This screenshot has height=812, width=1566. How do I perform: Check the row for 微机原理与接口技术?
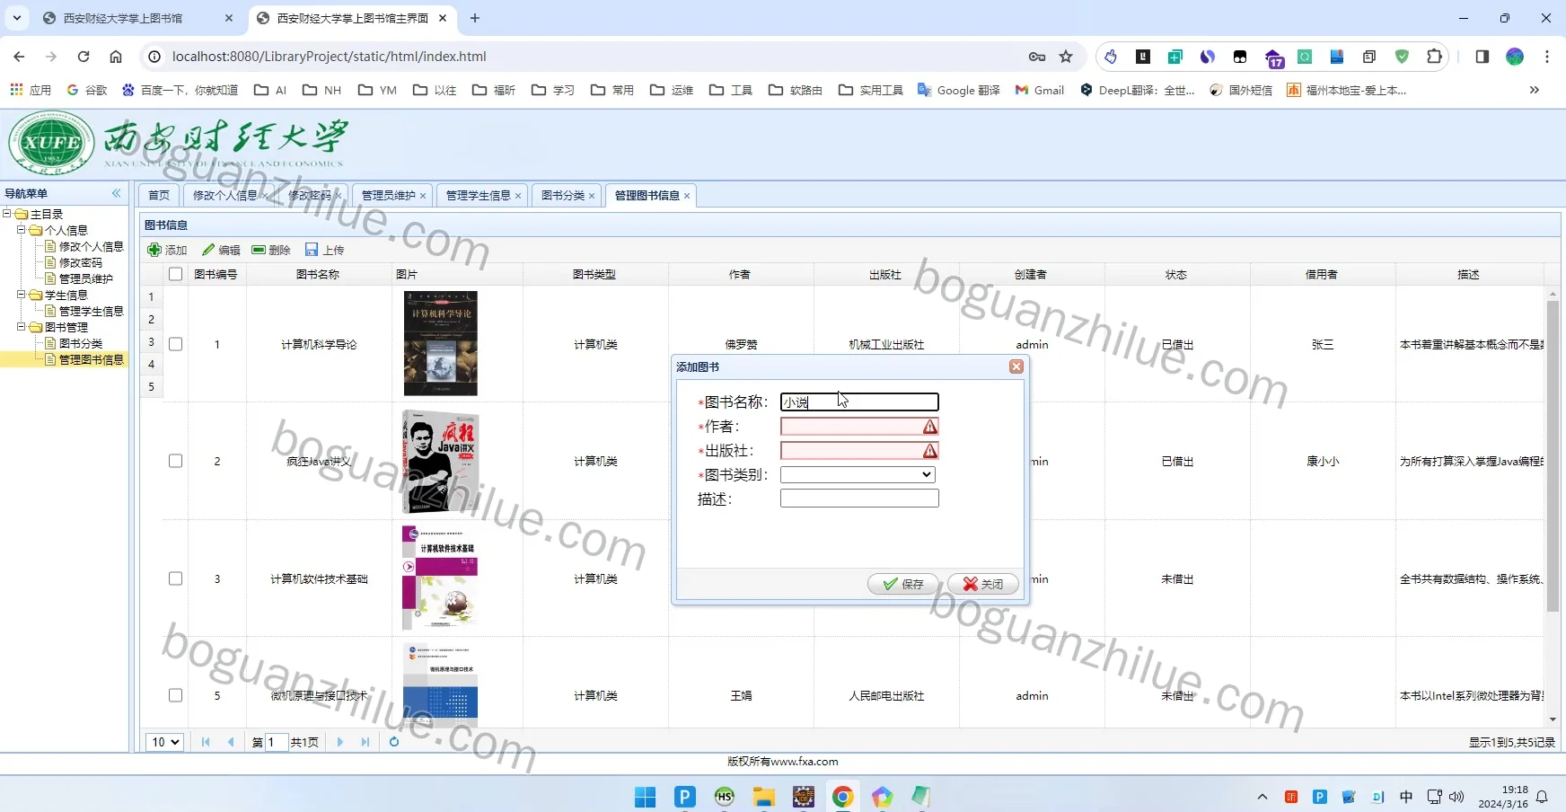click(176, 695)
